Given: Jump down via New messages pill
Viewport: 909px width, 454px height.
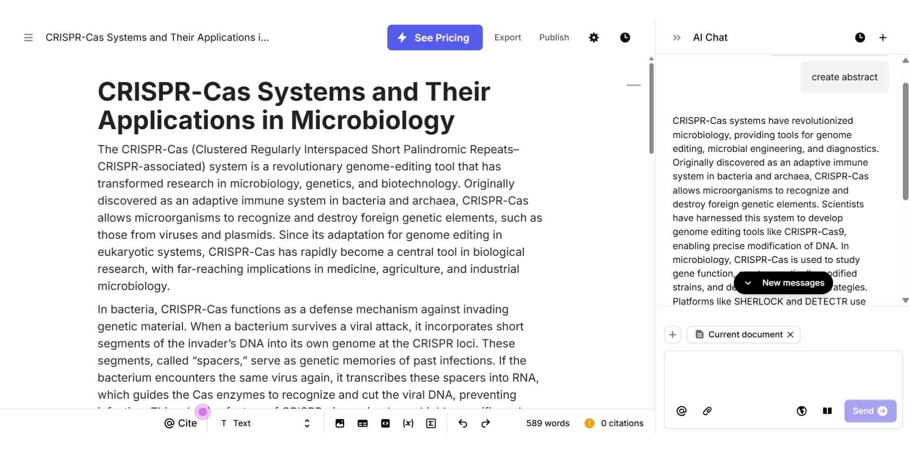Looking at the screenshot, I should coord(784,283).
